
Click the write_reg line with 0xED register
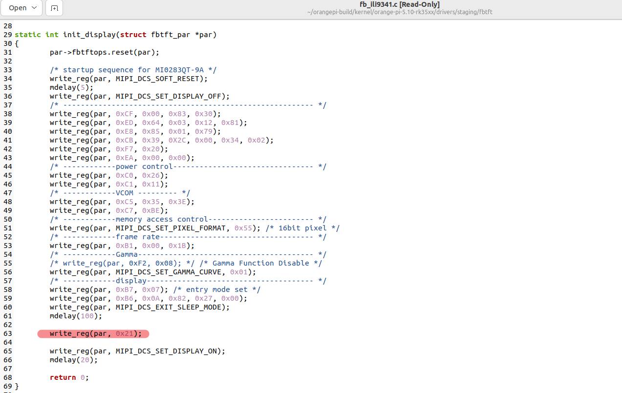[x=149, y=123]
